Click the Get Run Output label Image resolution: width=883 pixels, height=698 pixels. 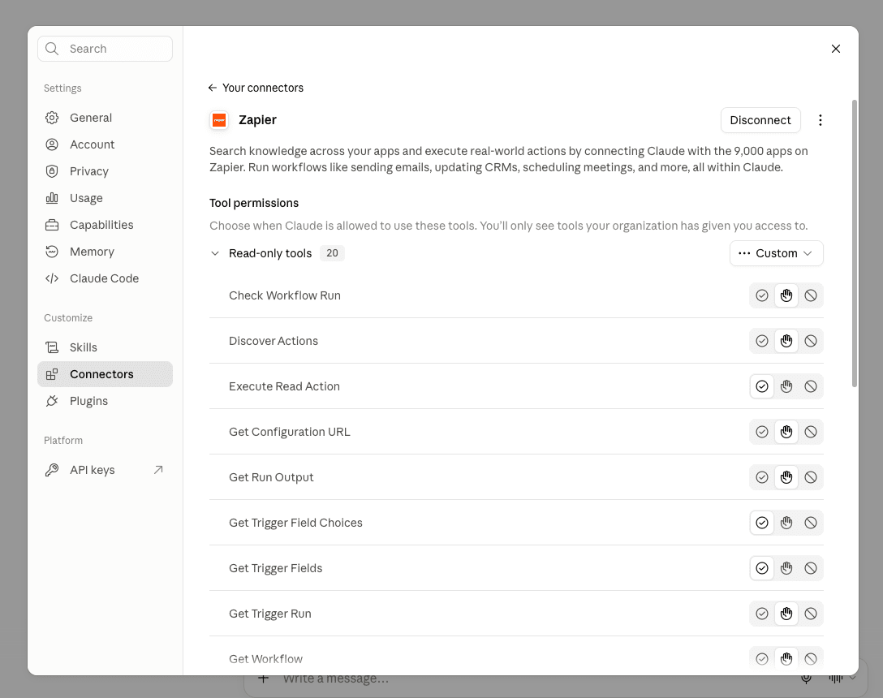(271, 478)
